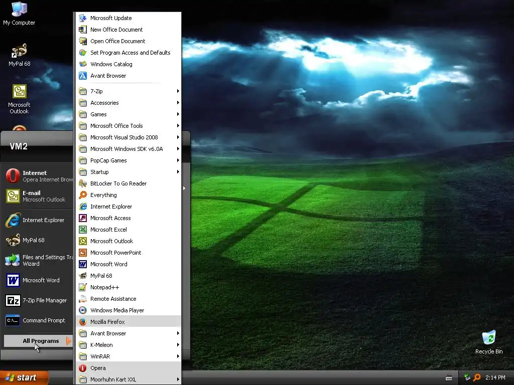Click the Mozilla Firefox icon
The width and height of the screenshot is (514, 385).
83,322
